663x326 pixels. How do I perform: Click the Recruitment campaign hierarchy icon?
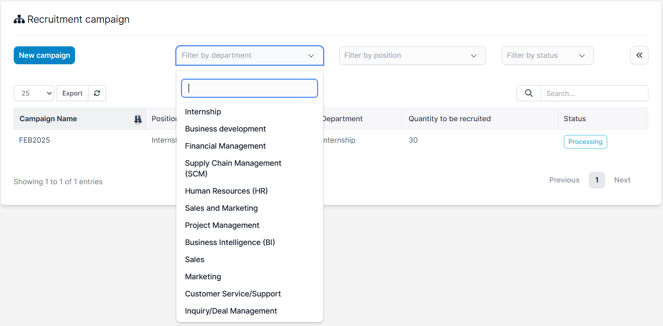point(19,20)
